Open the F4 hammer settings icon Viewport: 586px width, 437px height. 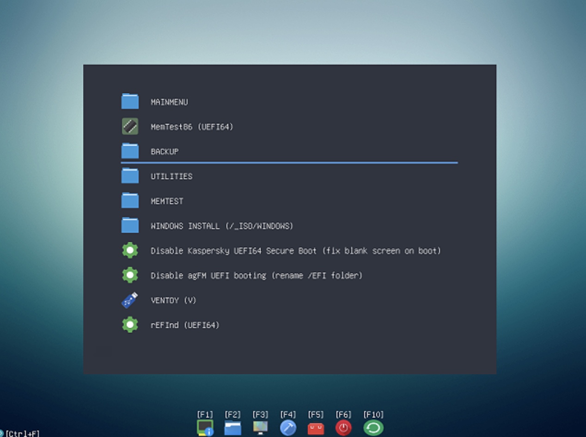point(288,428)
